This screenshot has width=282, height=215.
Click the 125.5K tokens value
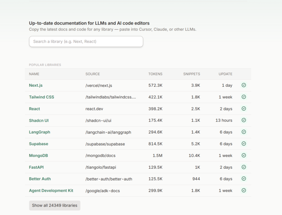pyautogui.click(x=155, y=179)
